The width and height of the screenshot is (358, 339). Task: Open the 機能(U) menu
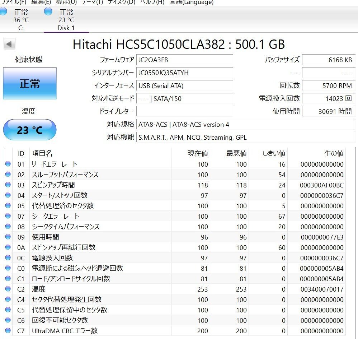click(x=66, y=2)
